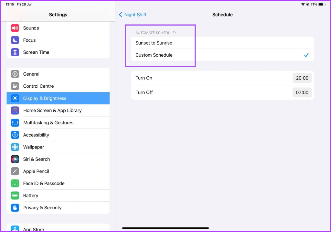Open Siri & Search settings
Viewport: 331px width, 232px height.
(58, 159)
